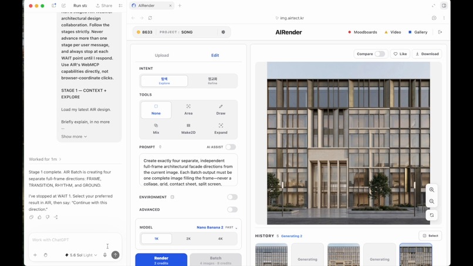Choose the Refine intent option
Image resolution: width=473 pixels, height=266 pixels.
point(212,81)
